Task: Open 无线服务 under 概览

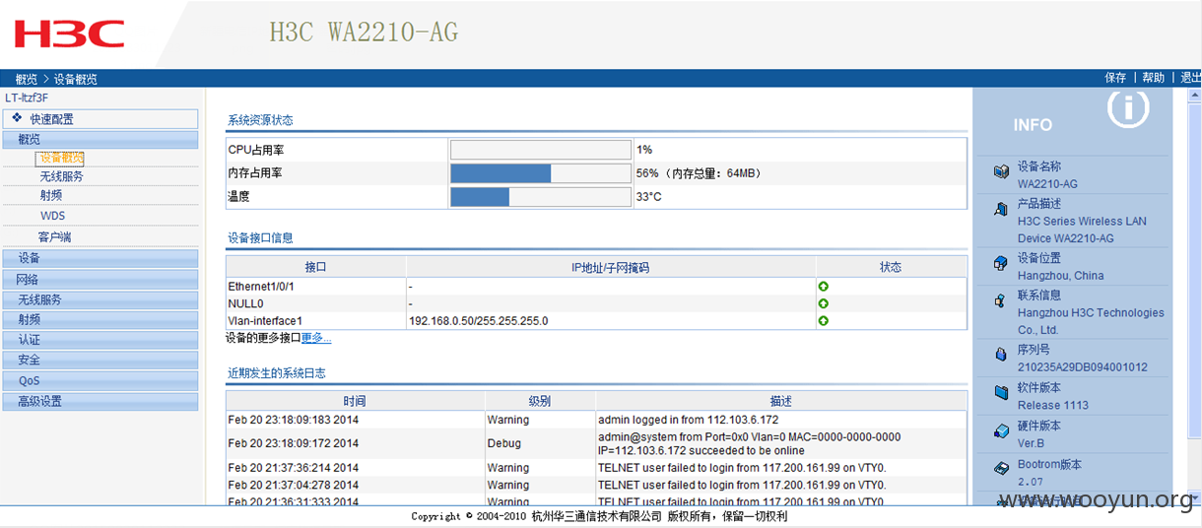Action: 62,177
